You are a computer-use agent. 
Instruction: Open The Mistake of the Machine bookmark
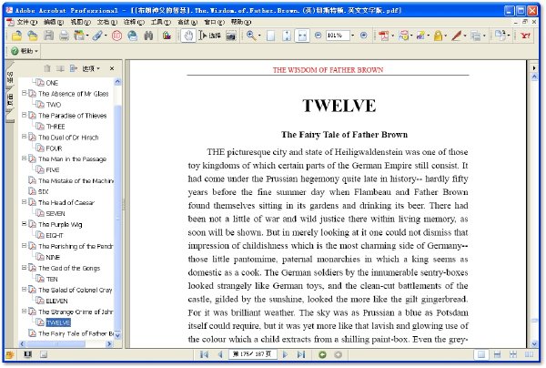76,180
